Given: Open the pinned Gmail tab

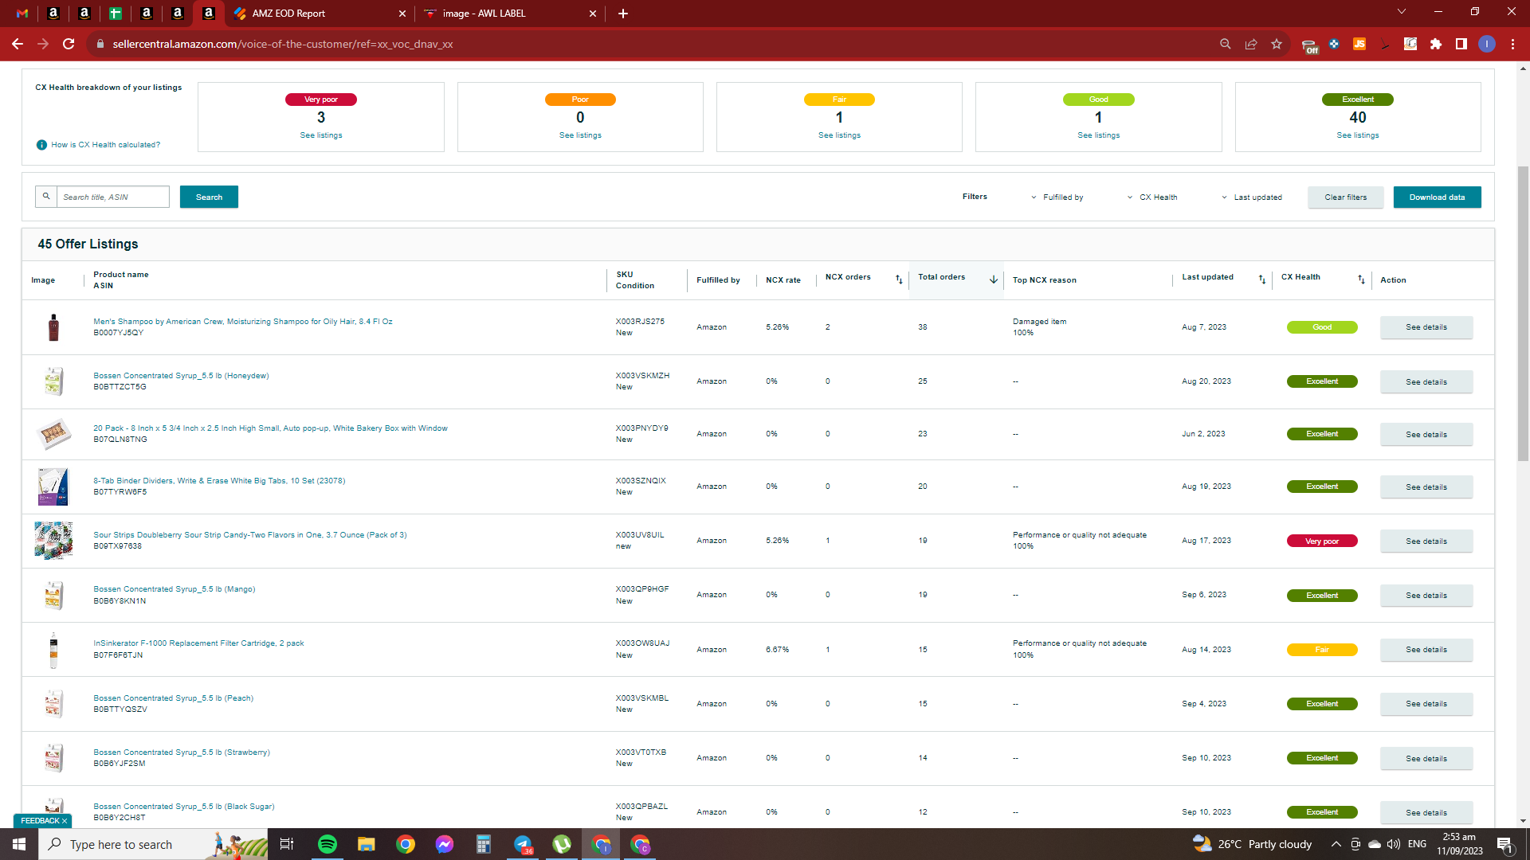Looking at the screenshot, I should coord(22,14).
